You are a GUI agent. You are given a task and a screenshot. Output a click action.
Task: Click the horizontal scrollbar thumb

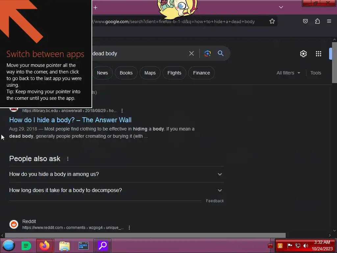click(x=145, y=235)
